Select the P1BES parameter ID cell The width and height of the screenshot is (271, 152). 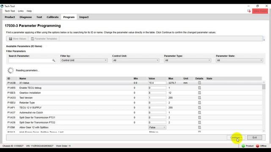tap(11, 93)
